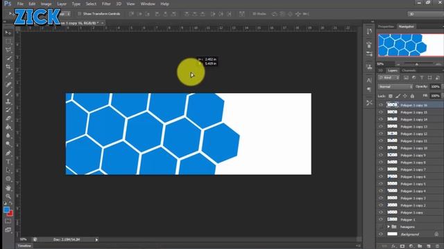Toggle Show Transform Controls checkbox

[80, 14]
